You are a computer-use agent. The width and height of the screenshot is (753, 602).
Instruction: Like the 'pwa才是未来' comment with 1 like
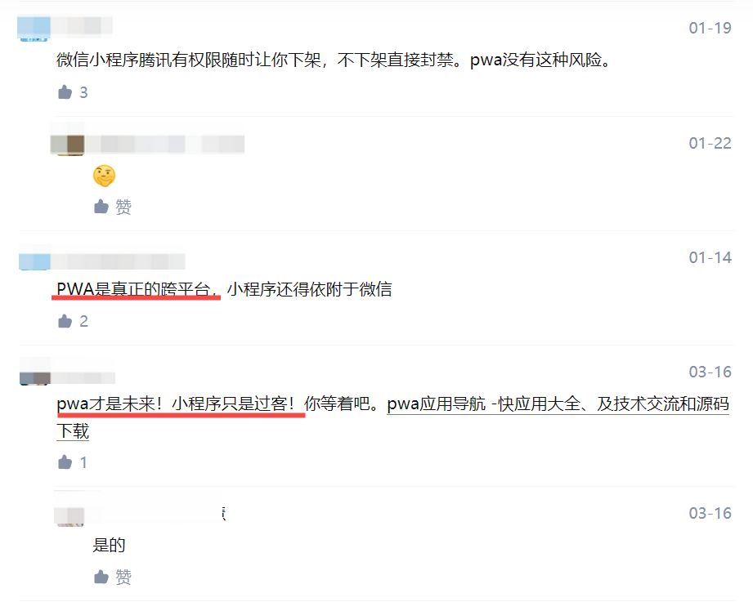(65, 462)
